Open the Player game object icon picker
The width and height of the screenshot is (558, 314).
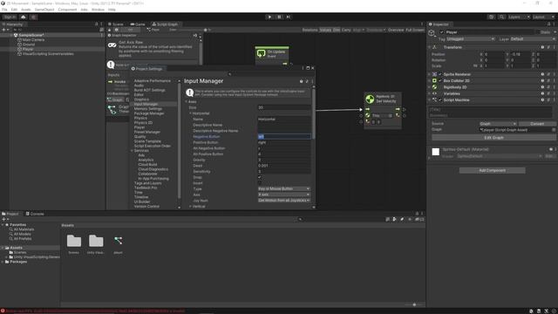click(432, 33)
